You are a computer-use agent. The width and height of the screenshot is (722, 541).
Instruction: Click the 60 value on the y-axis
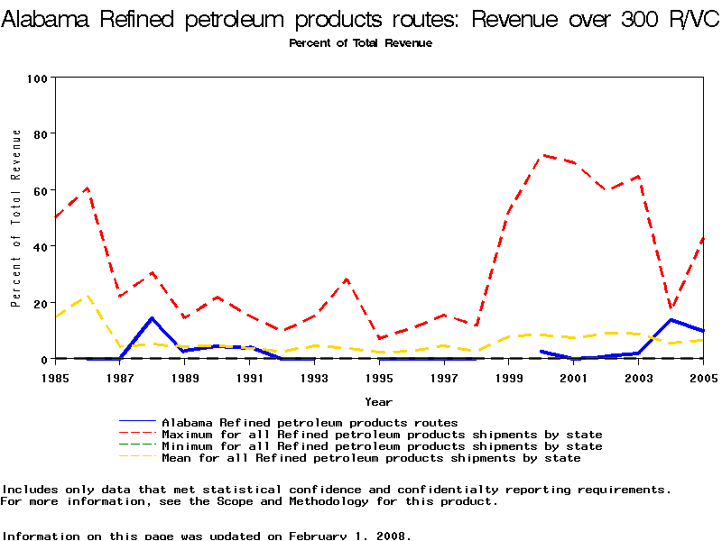(x=40, y=190)
